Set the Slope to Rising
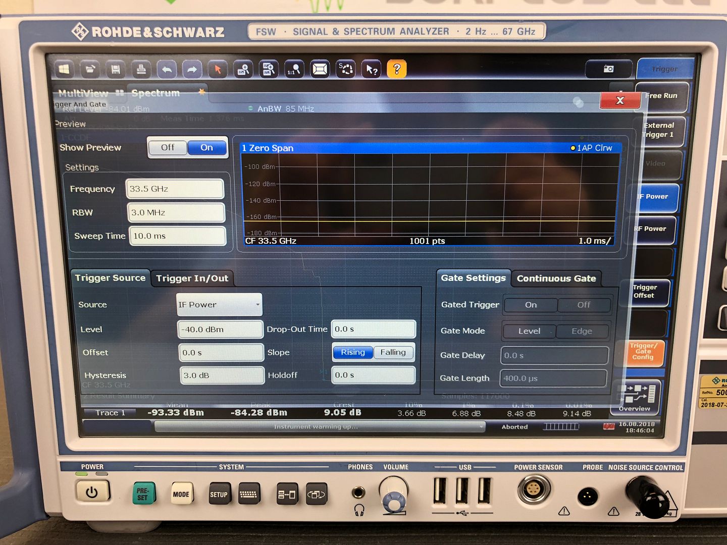 tap(352, 352)
